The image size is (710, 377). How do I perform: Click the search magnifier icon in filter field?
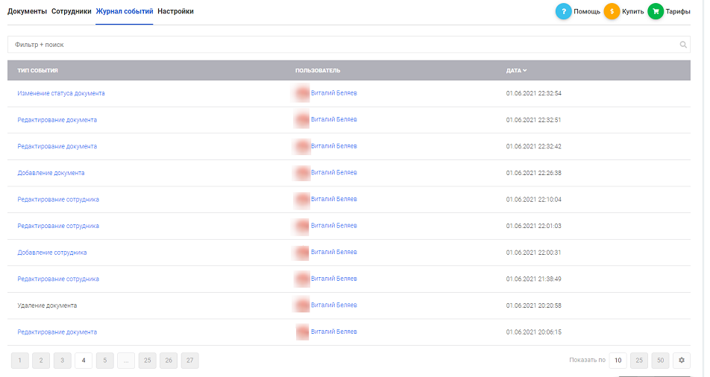683,45
